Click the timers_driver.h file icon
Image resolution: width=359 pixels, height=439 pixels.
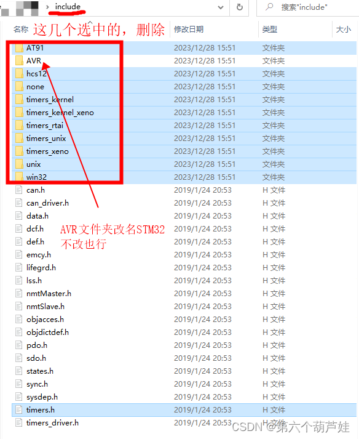click(x=18, y=422)
